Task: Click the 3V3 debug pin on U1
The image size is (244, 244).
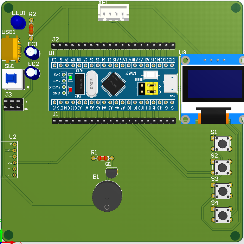Action: click(64, 75)
